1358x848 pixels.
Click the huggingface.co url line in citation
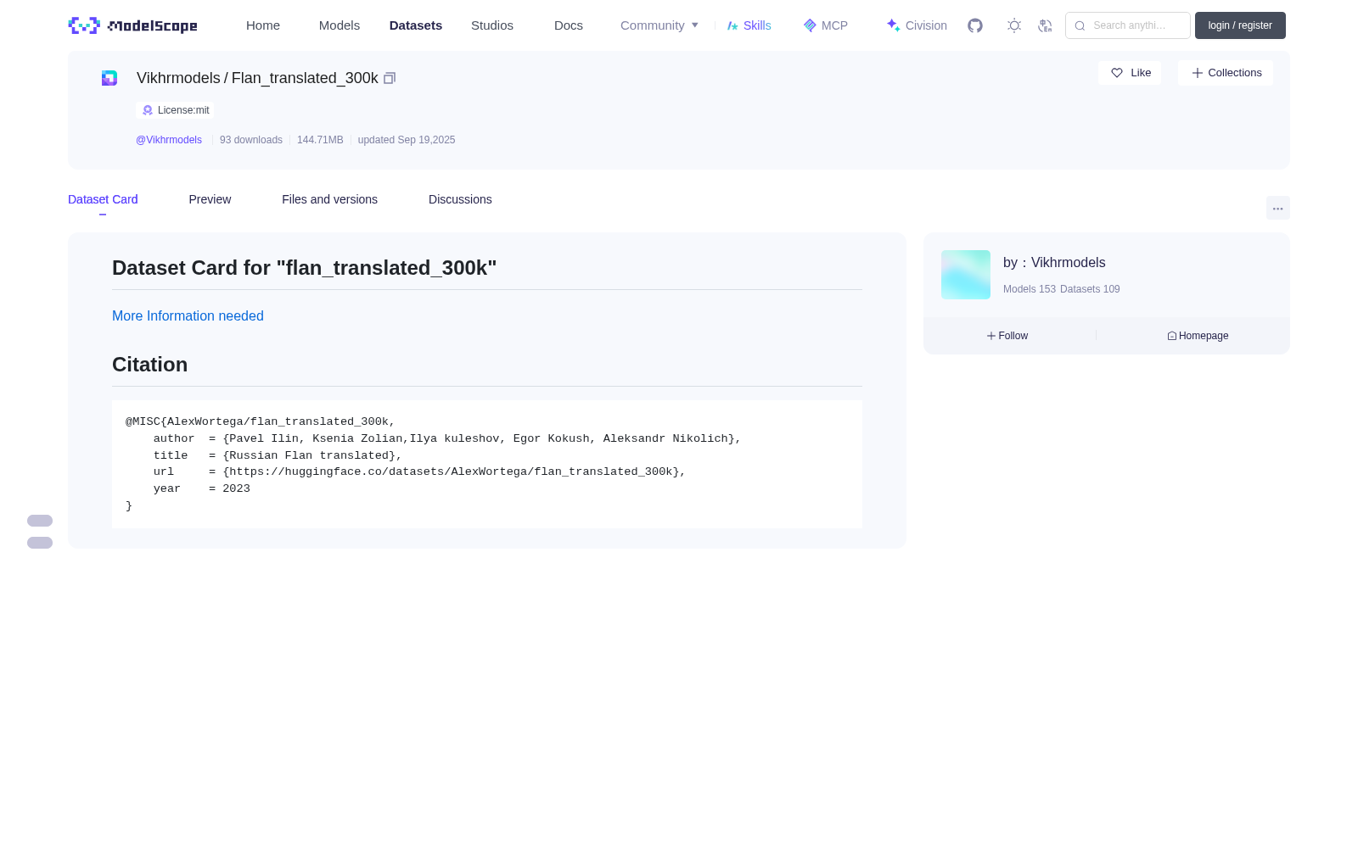[x=419, y=471]
